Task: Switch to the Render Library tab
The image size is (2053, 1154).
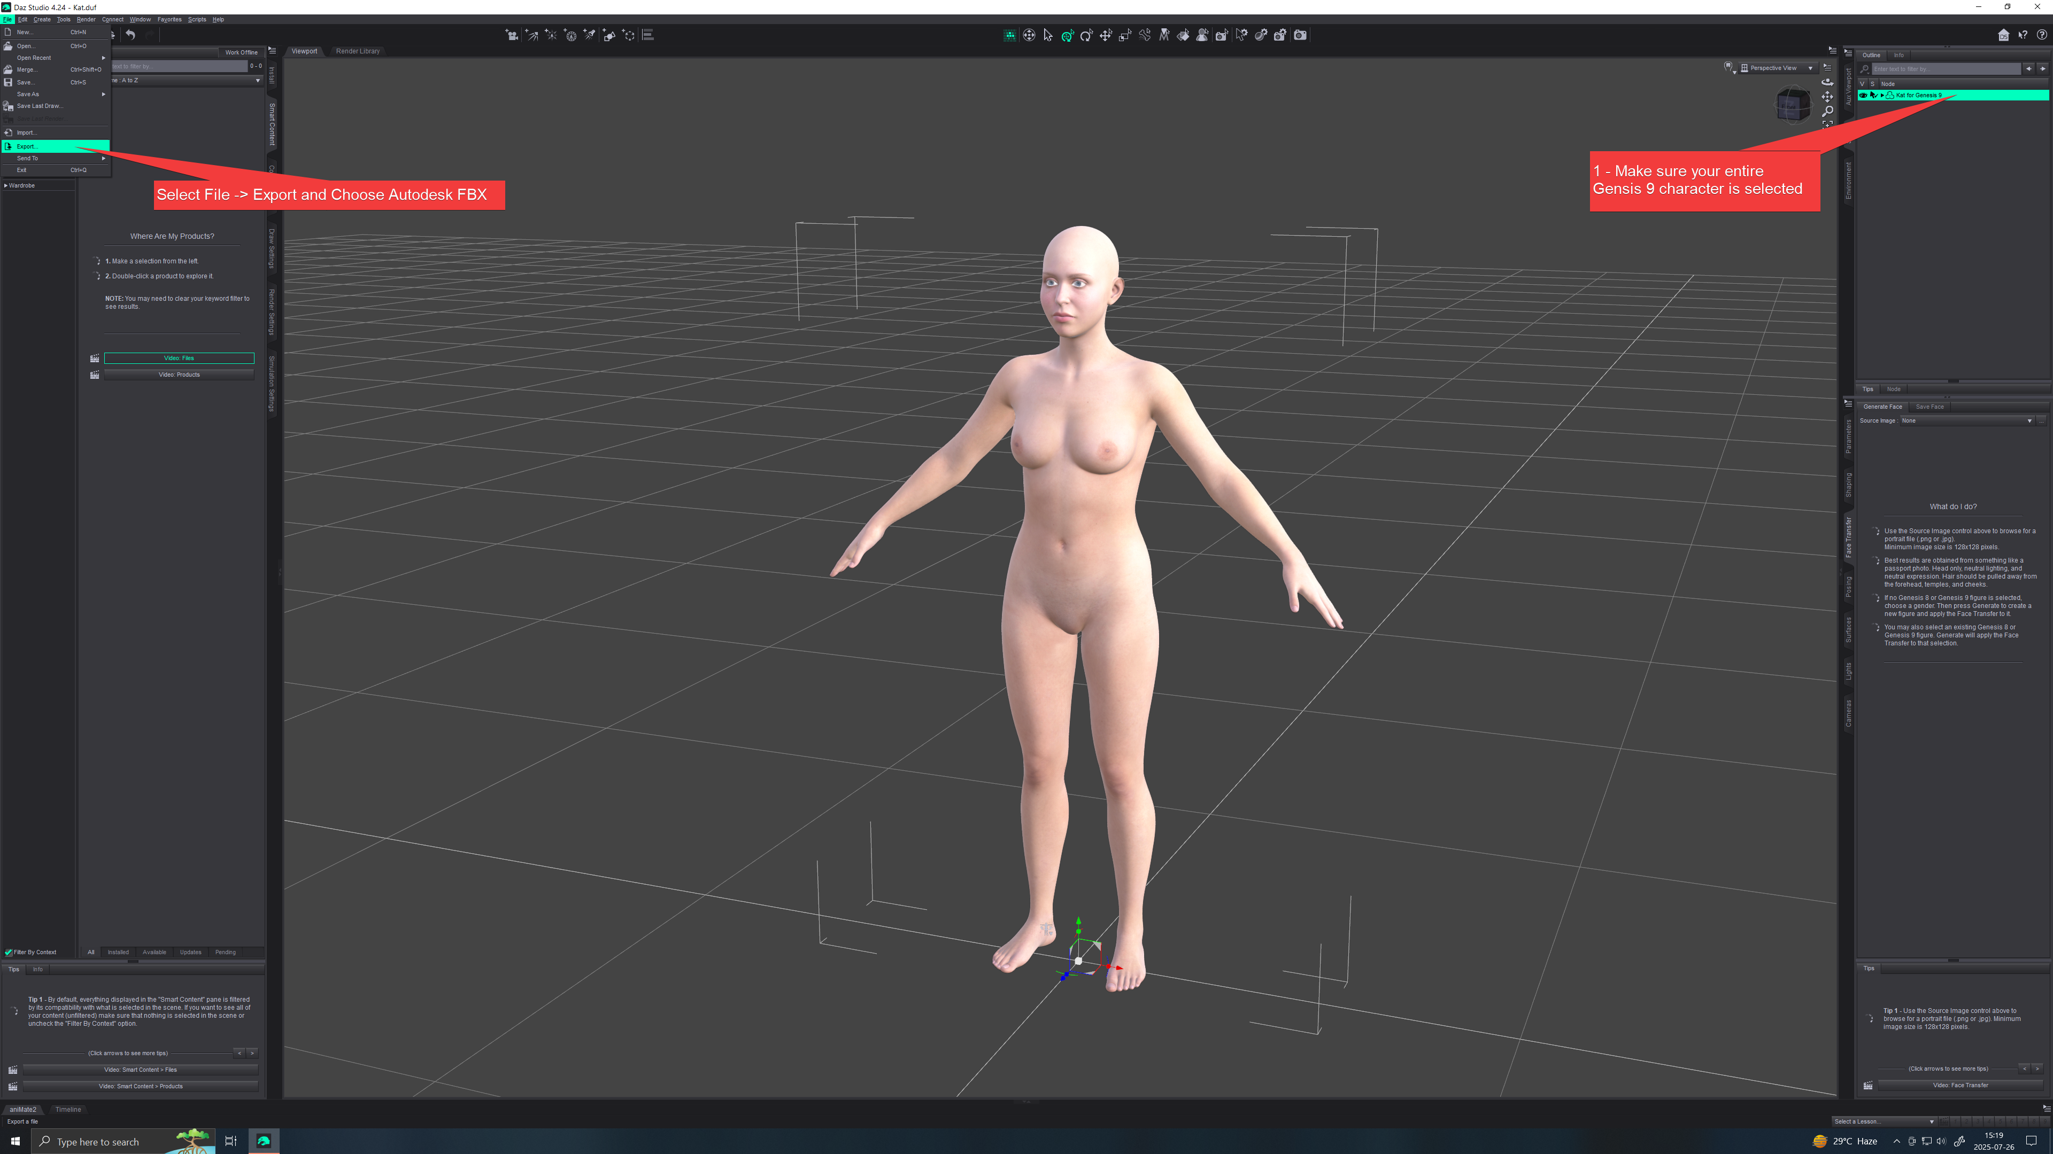Action: tap(358, 51)
